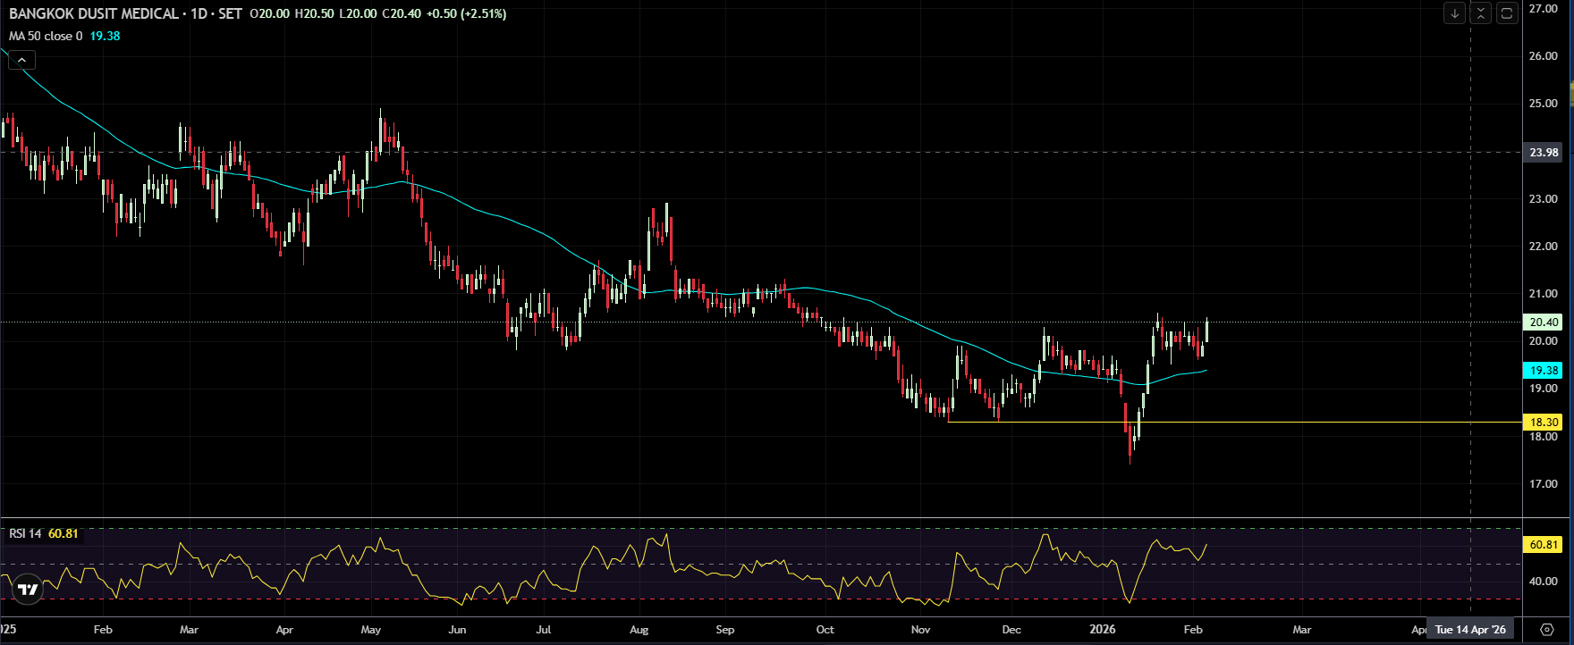Maximize the chart pane using the square icon

click(1507, 13)
